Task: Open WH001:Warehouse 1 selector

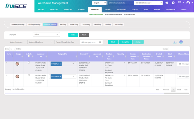Action: coord(148,3)
